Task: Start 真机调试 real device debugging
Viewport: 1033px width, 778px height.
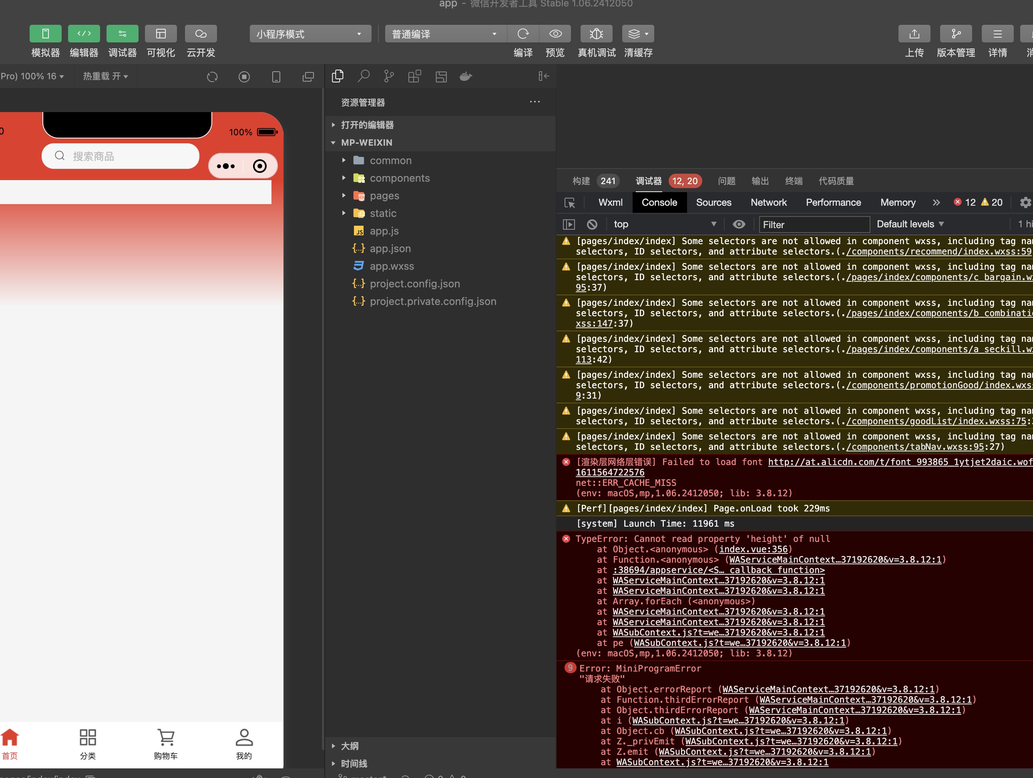Action: pyautogui.click(x=596, y=34)
